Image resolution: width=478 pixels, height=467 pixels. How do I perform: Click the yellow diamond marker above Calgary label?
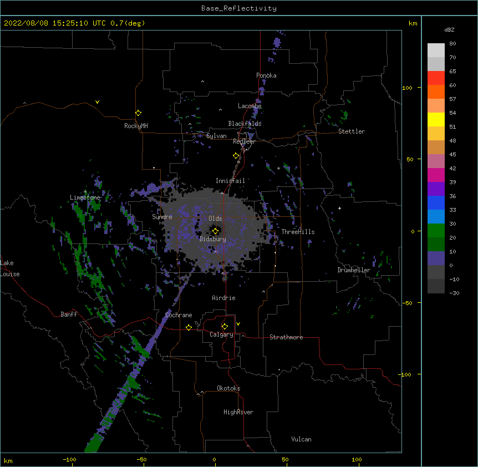click(x=225, y=327)
